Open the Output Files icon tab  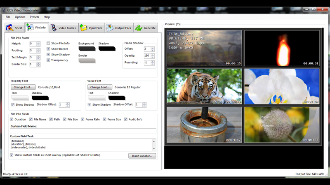(x=110, y=28)
